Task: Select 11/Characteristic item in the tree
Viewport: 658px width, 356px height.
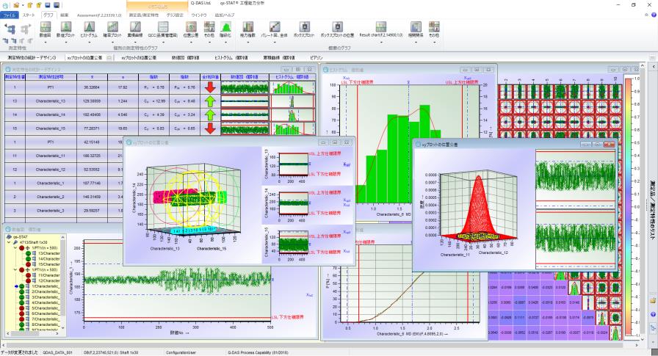Action: click(48, 275)
